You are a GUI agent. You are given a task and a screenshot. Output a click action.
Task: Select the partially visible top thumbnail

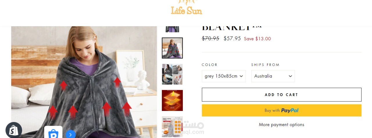[x=172, y=29]
